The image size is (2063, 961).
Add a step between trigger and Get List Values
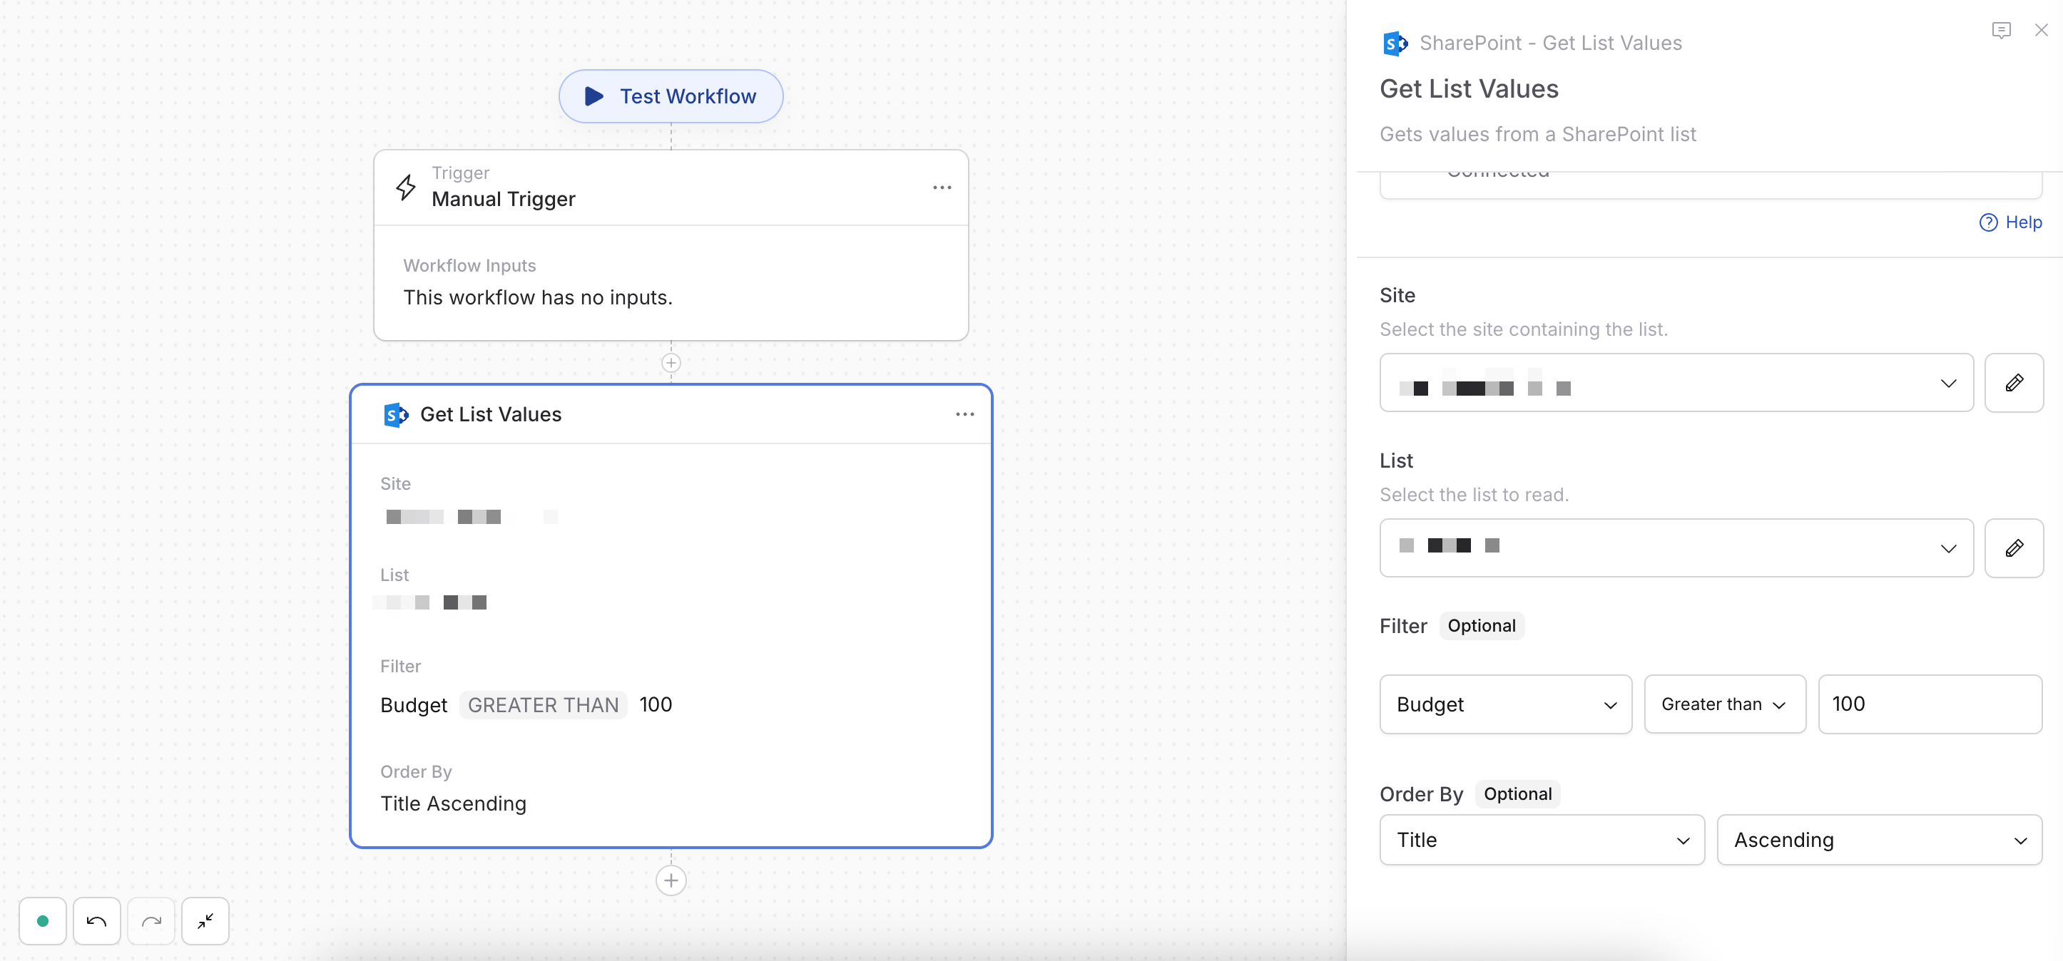[x=671, y=362]
